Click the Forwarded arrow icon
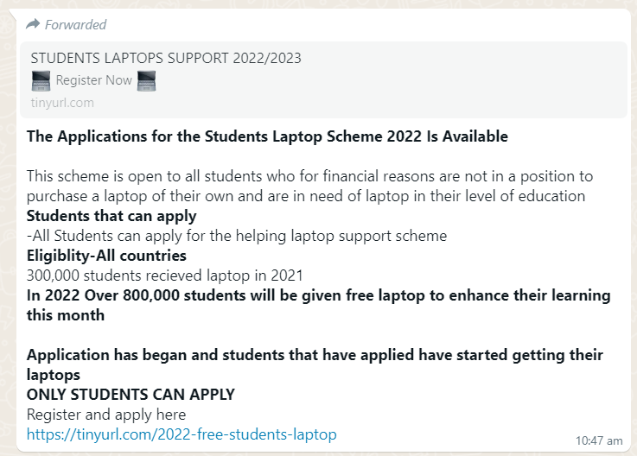 (x=33, y=24)
